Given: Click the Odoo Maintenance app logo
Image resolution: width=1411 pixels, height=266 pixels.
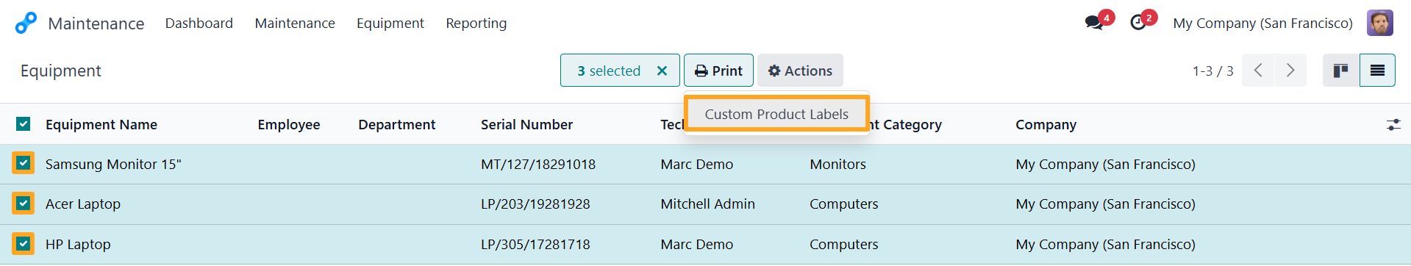Looking at the screenshot, I should 26,23.
